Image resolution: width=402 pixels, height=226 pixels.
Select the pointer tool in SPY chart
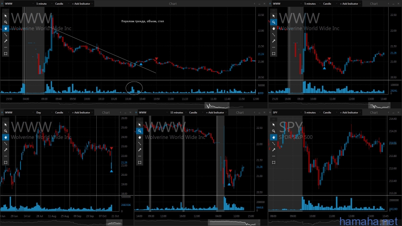click(273, 125)
